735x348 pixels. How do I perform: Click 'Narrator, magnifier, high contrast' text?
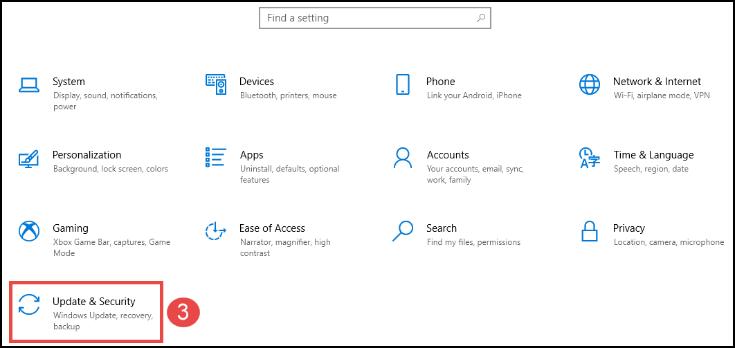tap(285, 247)
